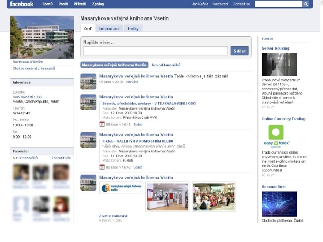Click Sdílet next to 08 Únor v 16:42
323x242 pixels.
(138, 167)
